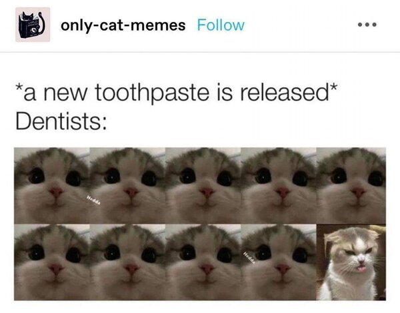Screen dimensions: 400x313
Task: Click the last cat face in top row
Action: click(351, 186)
